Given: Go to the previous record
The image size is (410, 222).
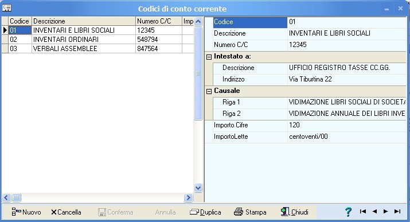Looking at the screenshot, I should point(374,211).
